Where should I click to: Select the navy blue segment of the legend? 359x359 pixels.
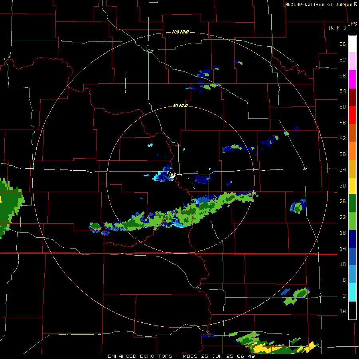(x=352, y=239)
